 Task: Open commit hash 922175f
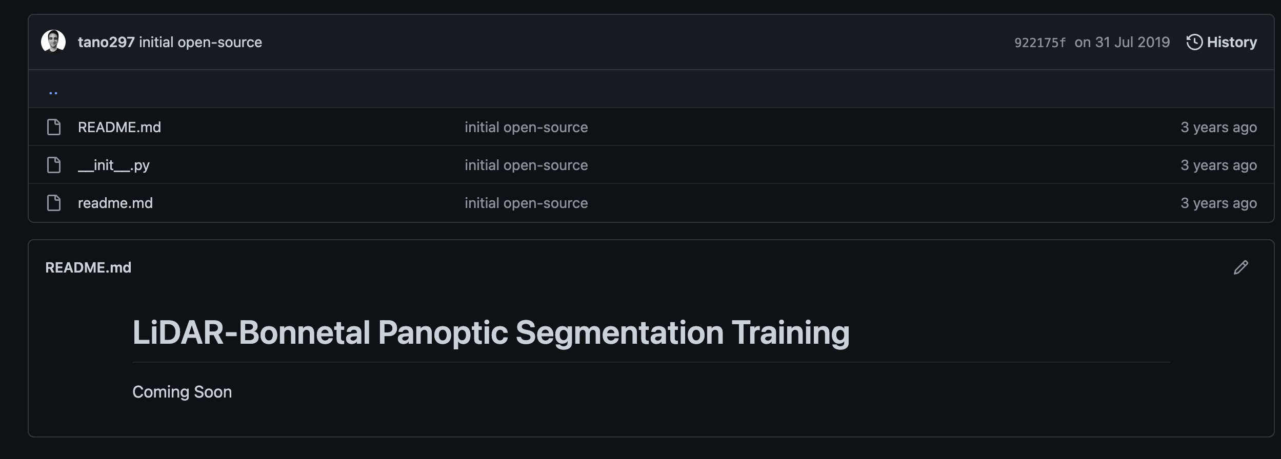click(1039, 43)
